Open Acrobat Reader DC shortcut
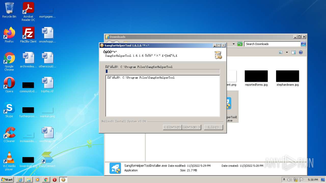 pyautogui.click(x=28, y=12)
